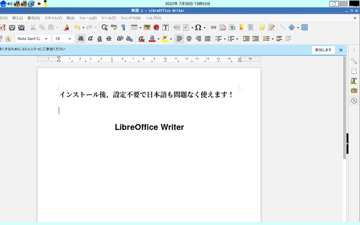Run the Abc spelling check

tap(114, 27)
